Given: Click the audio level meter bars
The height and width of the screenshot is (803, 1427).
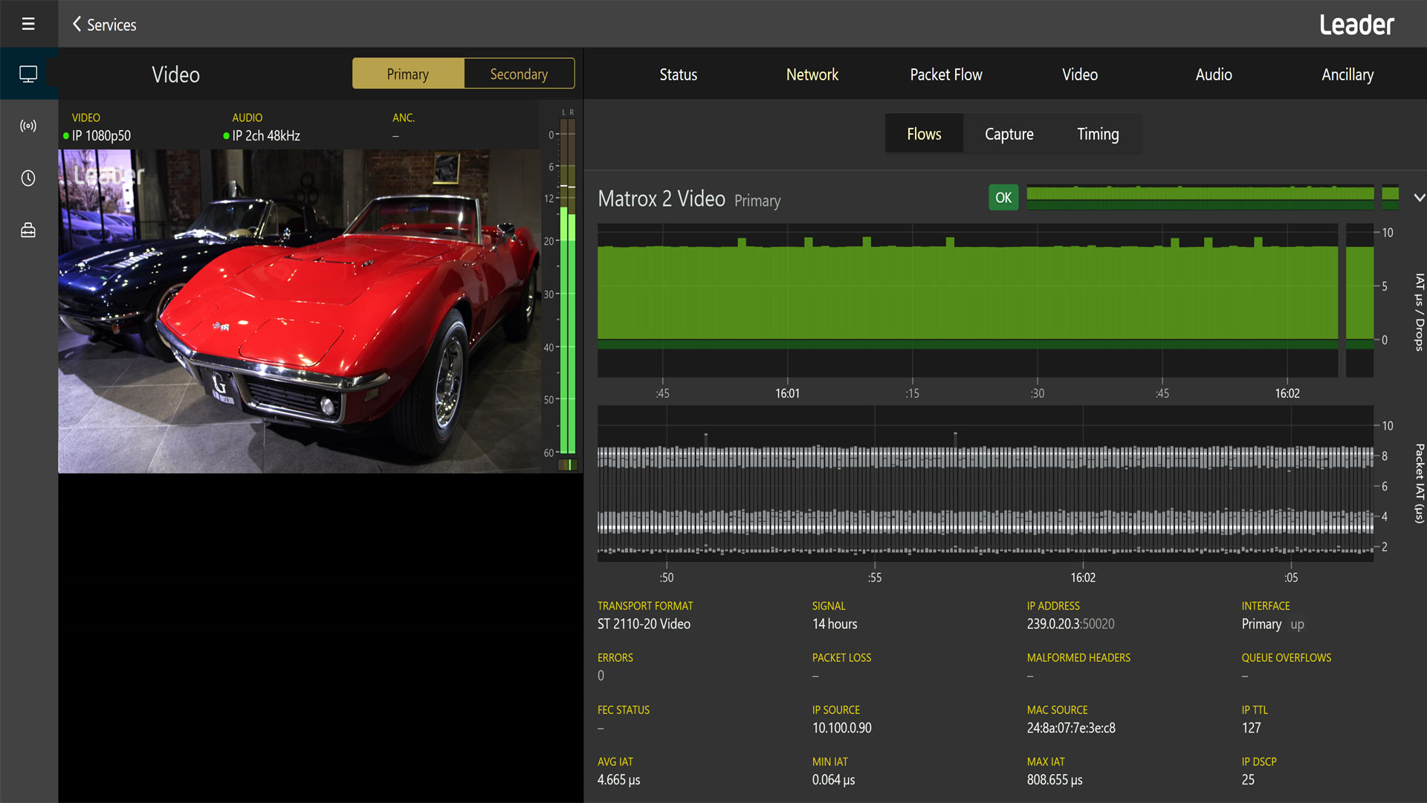Looking at the screenshot, I should 568,297.
